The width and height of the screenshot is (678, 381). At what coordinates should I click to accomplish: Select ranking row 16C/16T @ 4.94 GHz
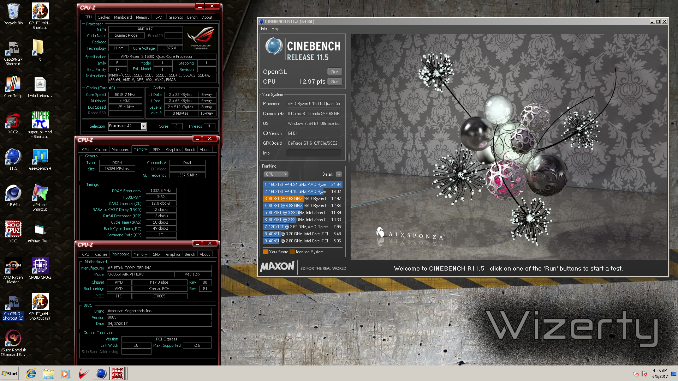tap(303, 185)
